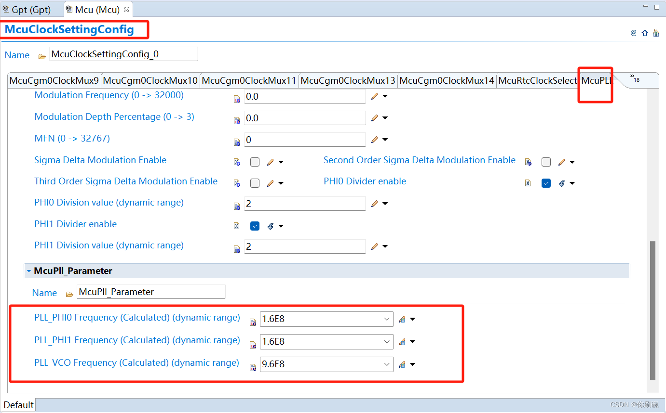Image resolution: width=666 pixels, height=413 pixels.
Task: Click pencil icon beside PHI1 Division value
Action: click(x=375, y=246)
